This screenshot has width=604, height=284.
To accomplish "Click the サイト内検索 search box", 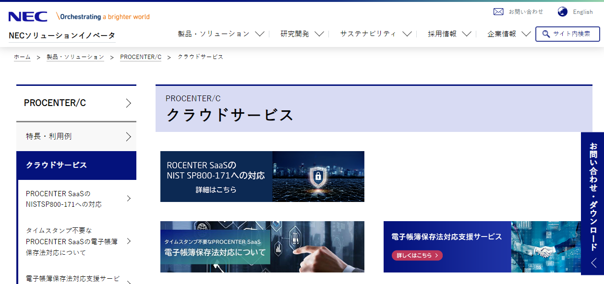I will click(568, 34).
